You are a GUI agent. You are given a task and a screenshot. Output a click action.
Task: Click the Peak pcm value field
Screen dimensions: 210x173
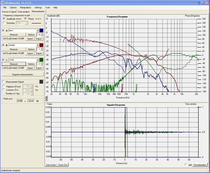coord(20,101)
